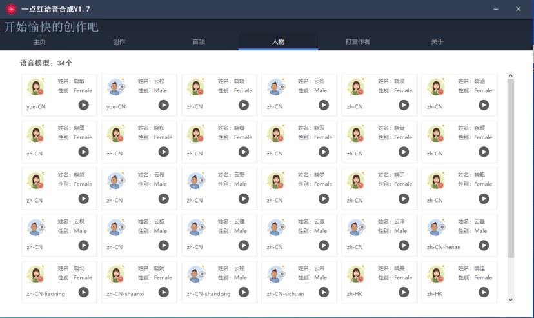Screen dimensions: 534x318
Task: Click the vertical scrollbar thumb
Action: (511, 168)
